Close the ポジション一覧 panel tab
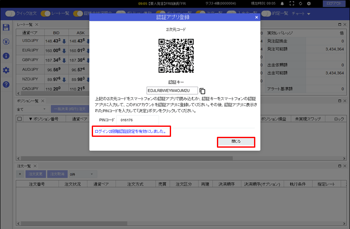This screenshot has width=350, height=229. point(43,101)
